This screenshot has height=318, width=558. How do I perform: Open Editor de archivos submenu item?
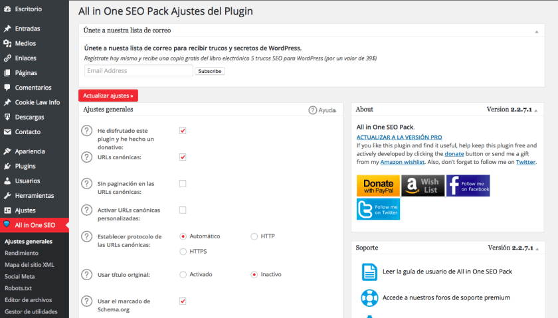(29, 300)
